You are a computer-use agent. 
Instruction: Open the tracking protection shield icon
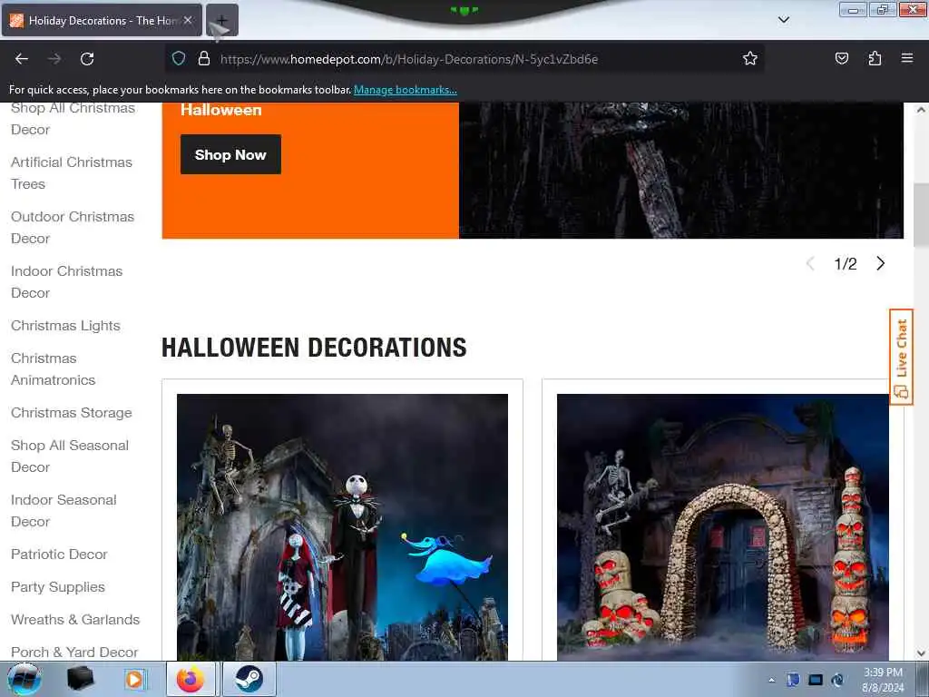tap(179, 59)
